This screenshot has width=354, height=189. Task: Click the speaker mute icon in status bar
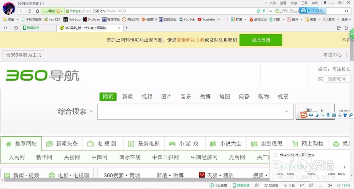[x=329, y=185]
